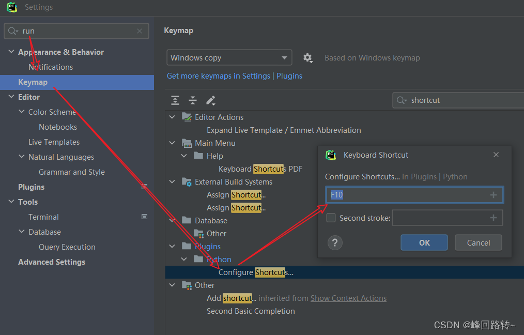The height and width of the screenshot is (335, 524).
Task: Click Editor Actions folder icon
Action: pos(187,117)
